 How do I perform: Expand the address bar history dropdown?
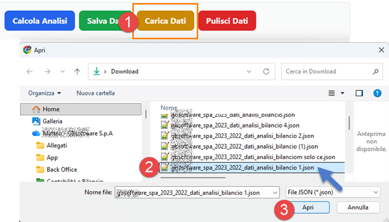point(249,71)
